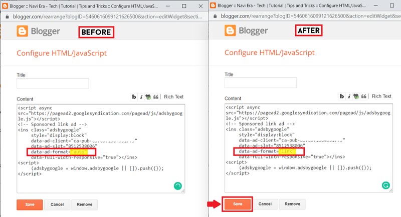Click Blogger favicon in AFTER window title bar
The image size is (401, 217).
(x=213, y=5)
